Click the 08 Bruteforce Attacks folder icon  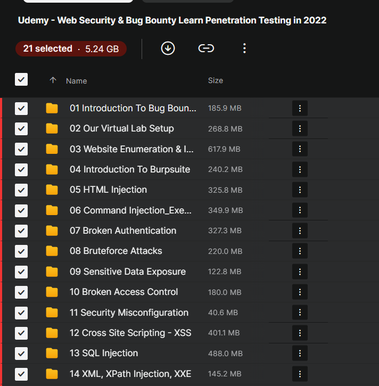click(52, 251)
